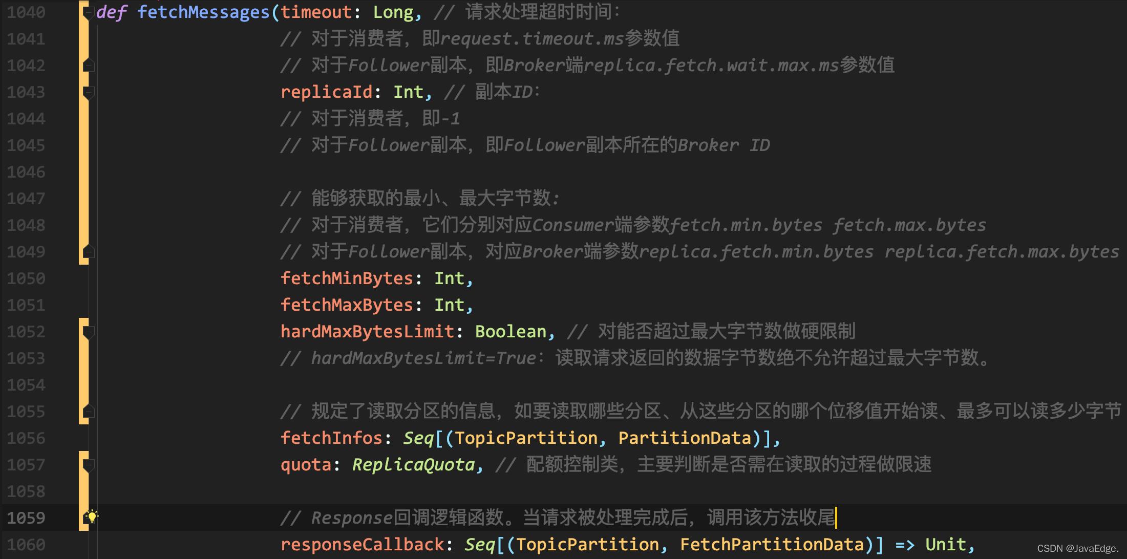Viewport: 1127px width, 559px height.
Task: Click the fetchMinBytes parameter
Action: [x=347, y=278]
